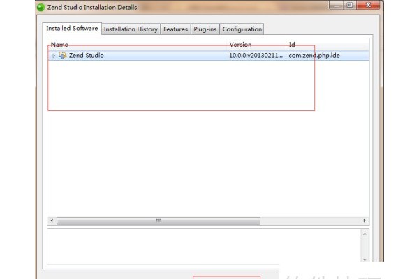The width and height of the screenshot is (419, 279).
Task: Click the green Zend Studio title bar icon
Action: pos(41,7)
